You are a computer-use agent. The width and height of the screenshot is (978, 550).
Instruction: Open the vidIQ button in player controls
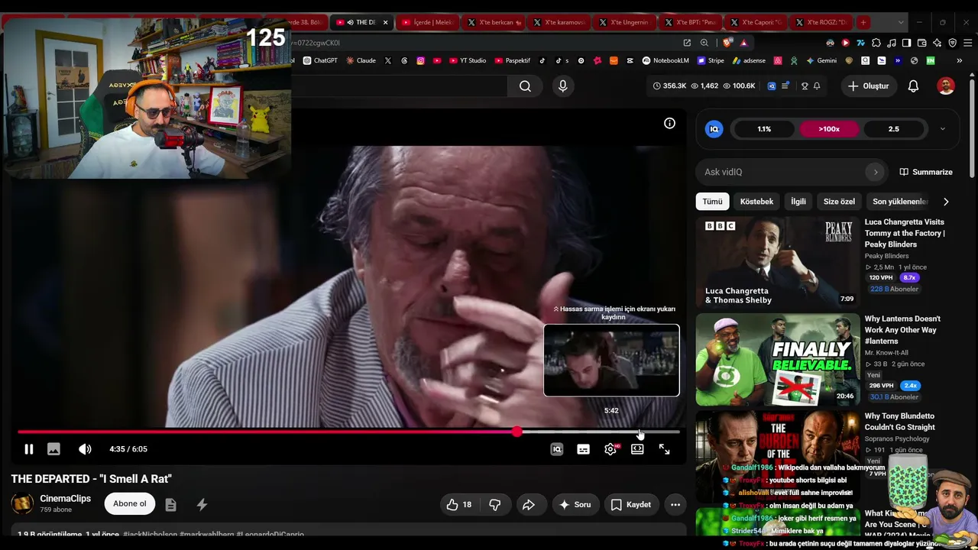click(x=556, y=449)
